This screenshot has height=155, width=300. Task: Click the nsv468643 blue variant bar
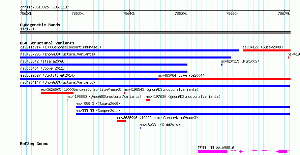point(183,107)
